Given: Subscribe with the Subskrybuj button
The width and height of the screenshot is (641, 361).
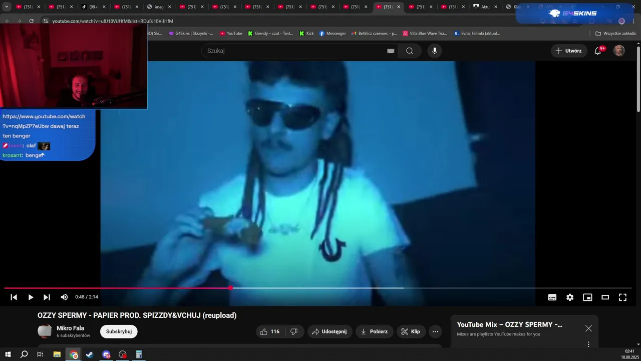Looking at the screenshot, I should tap(119, 331).
